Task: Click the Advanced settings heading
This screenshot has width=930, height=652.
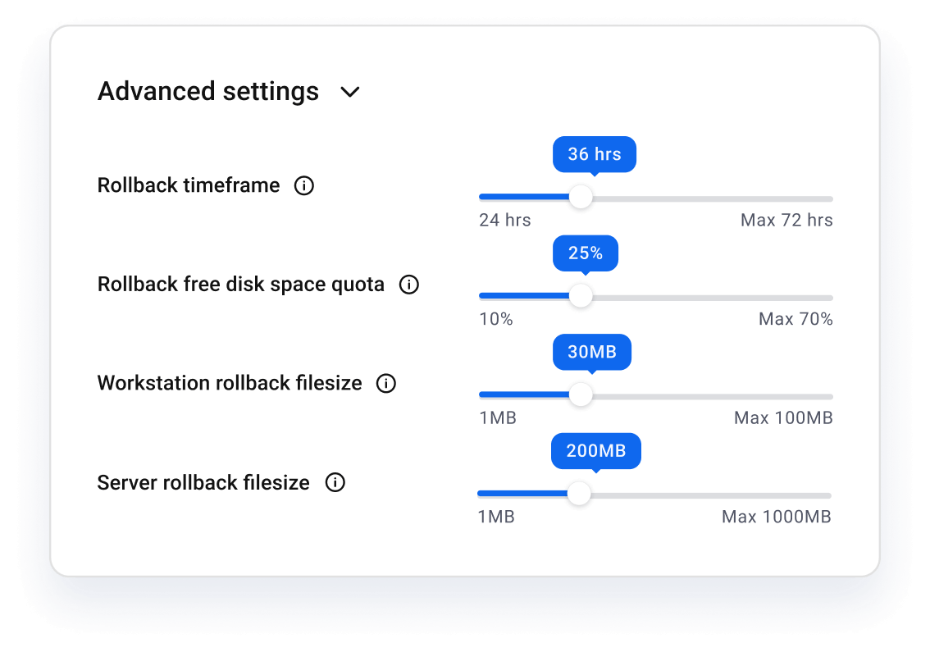Action: (208, 91)
